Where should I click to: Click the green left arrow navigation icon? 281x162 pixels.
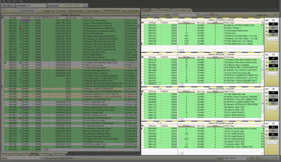[x=145, y=15]
